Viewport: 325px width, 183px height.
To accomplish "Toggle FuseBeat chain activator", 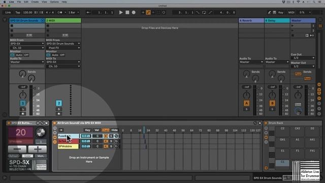I will click(106, 136).
